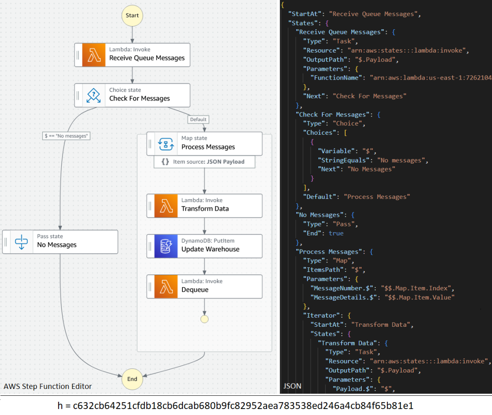Select the End node
This screenshot has height=415, width=492.
[132, 379]
